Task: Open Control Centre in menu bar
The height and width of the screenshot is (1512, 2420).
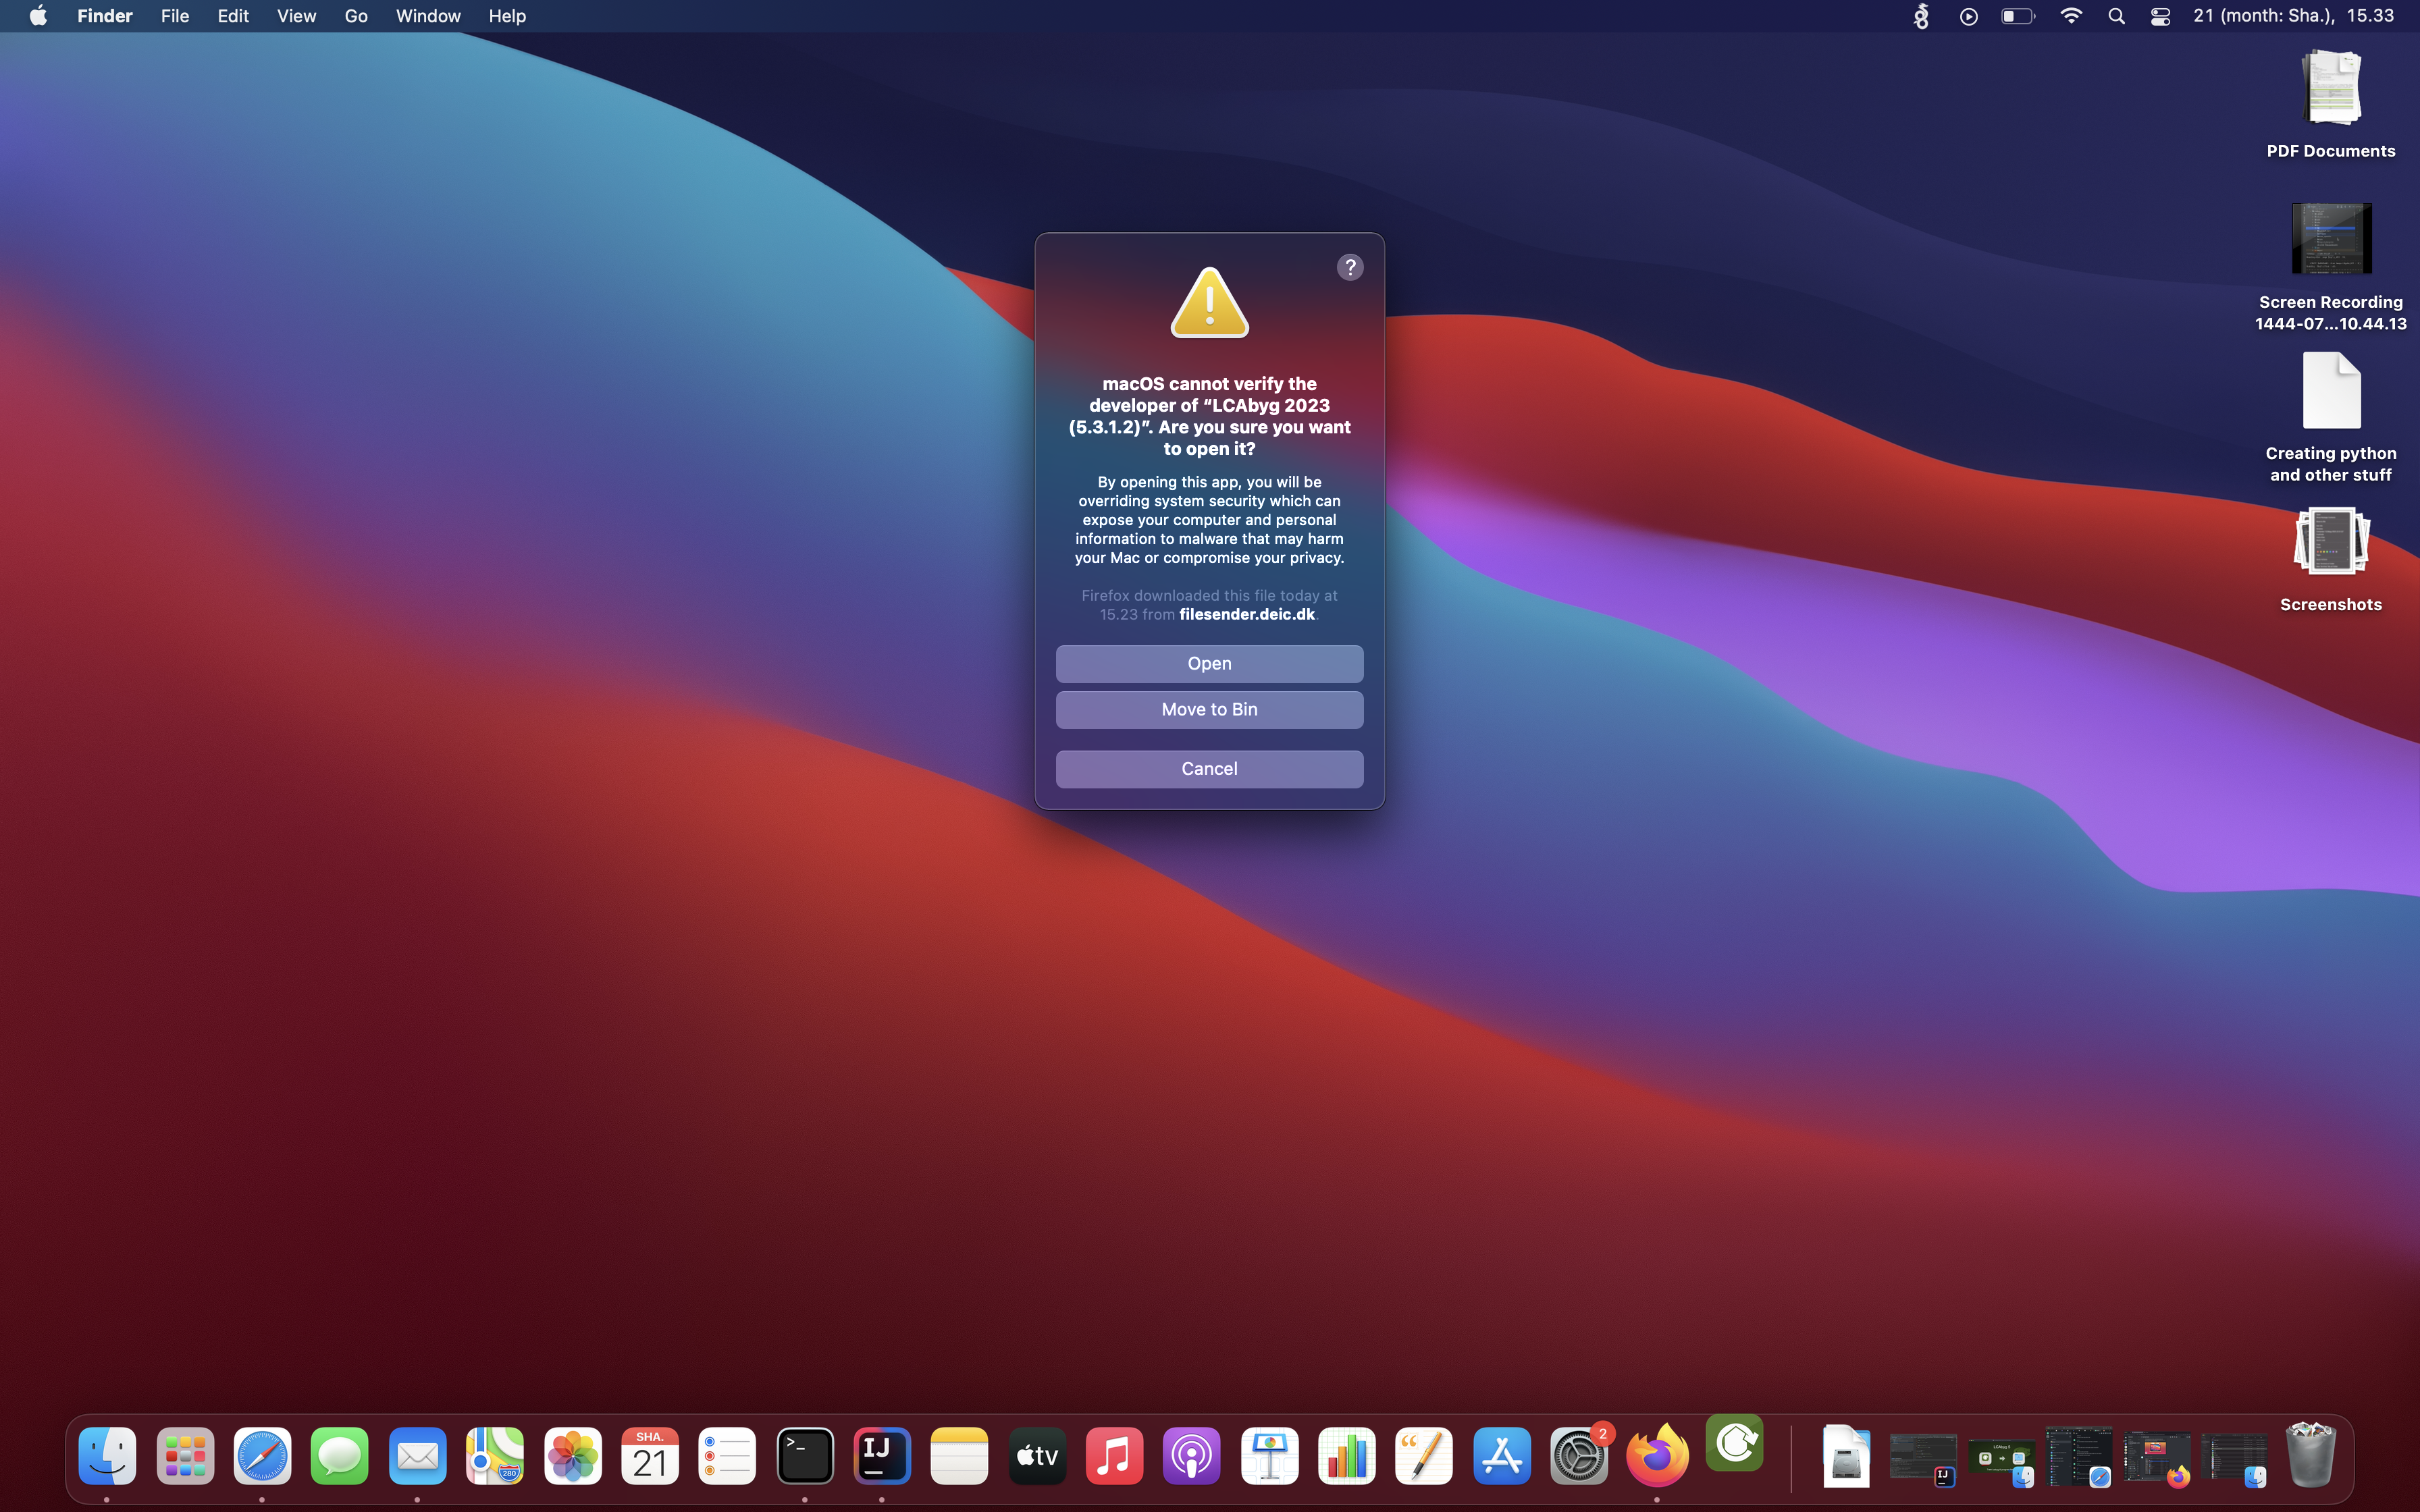Action: click(2160, 16)
